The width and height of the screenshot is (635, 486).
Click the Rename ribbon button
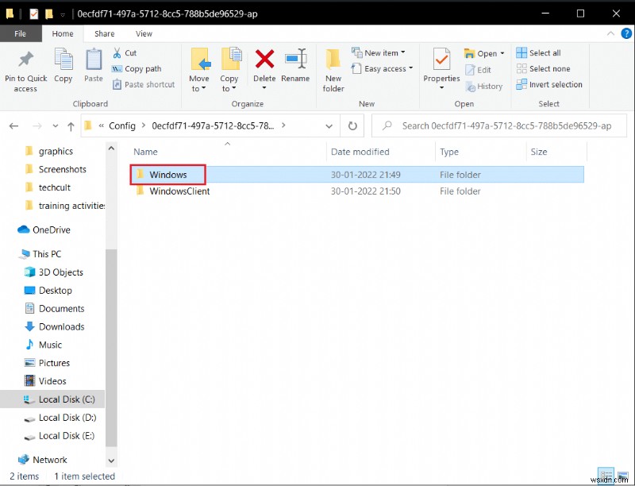coord(295,65)
